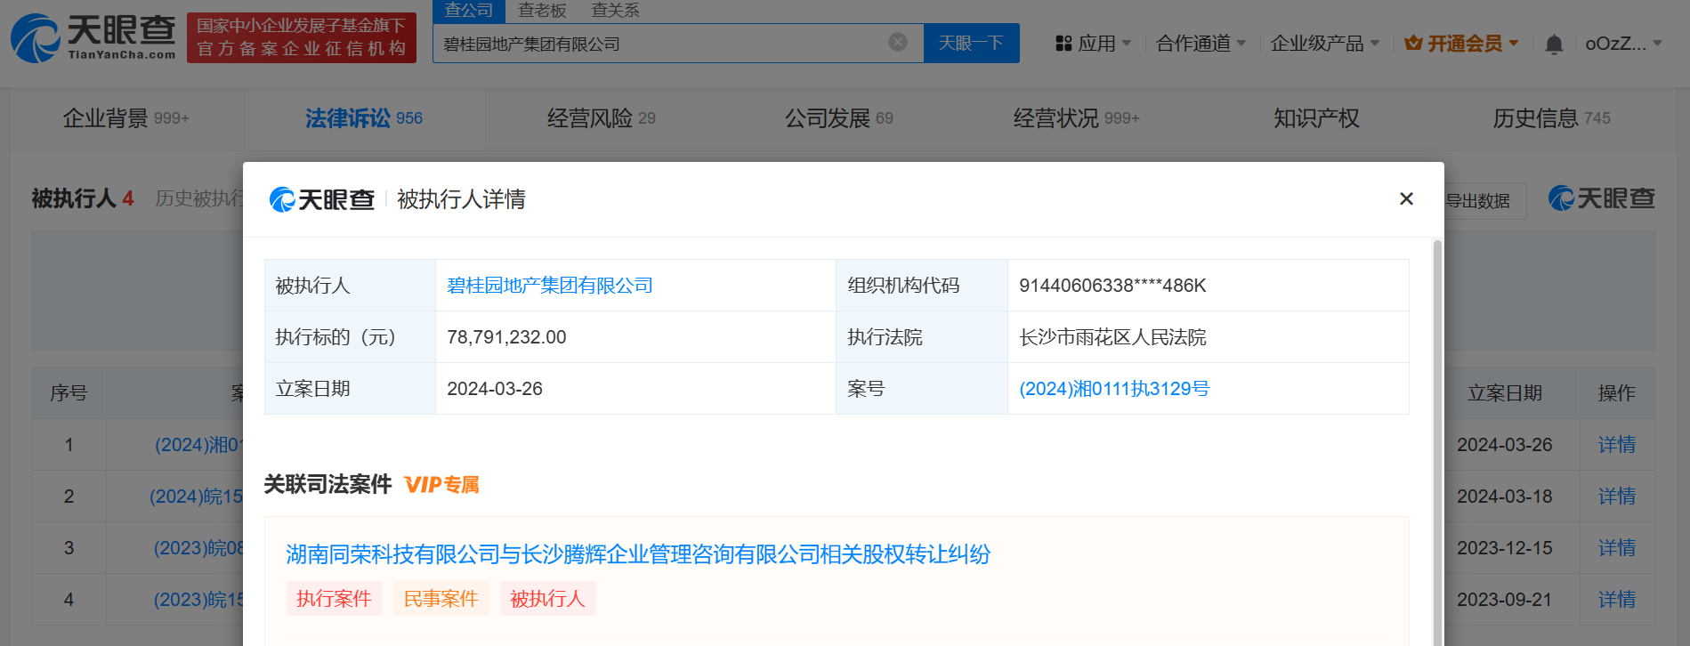Click the 78,791,232.00 amount value
Viewport: 1690px width, 646px height.
(x=506, y=337)
